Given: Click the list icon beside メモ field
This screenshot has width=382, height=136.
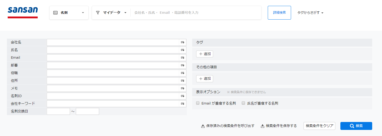Looking at the screenshot, I should click(x=183, y=88).
